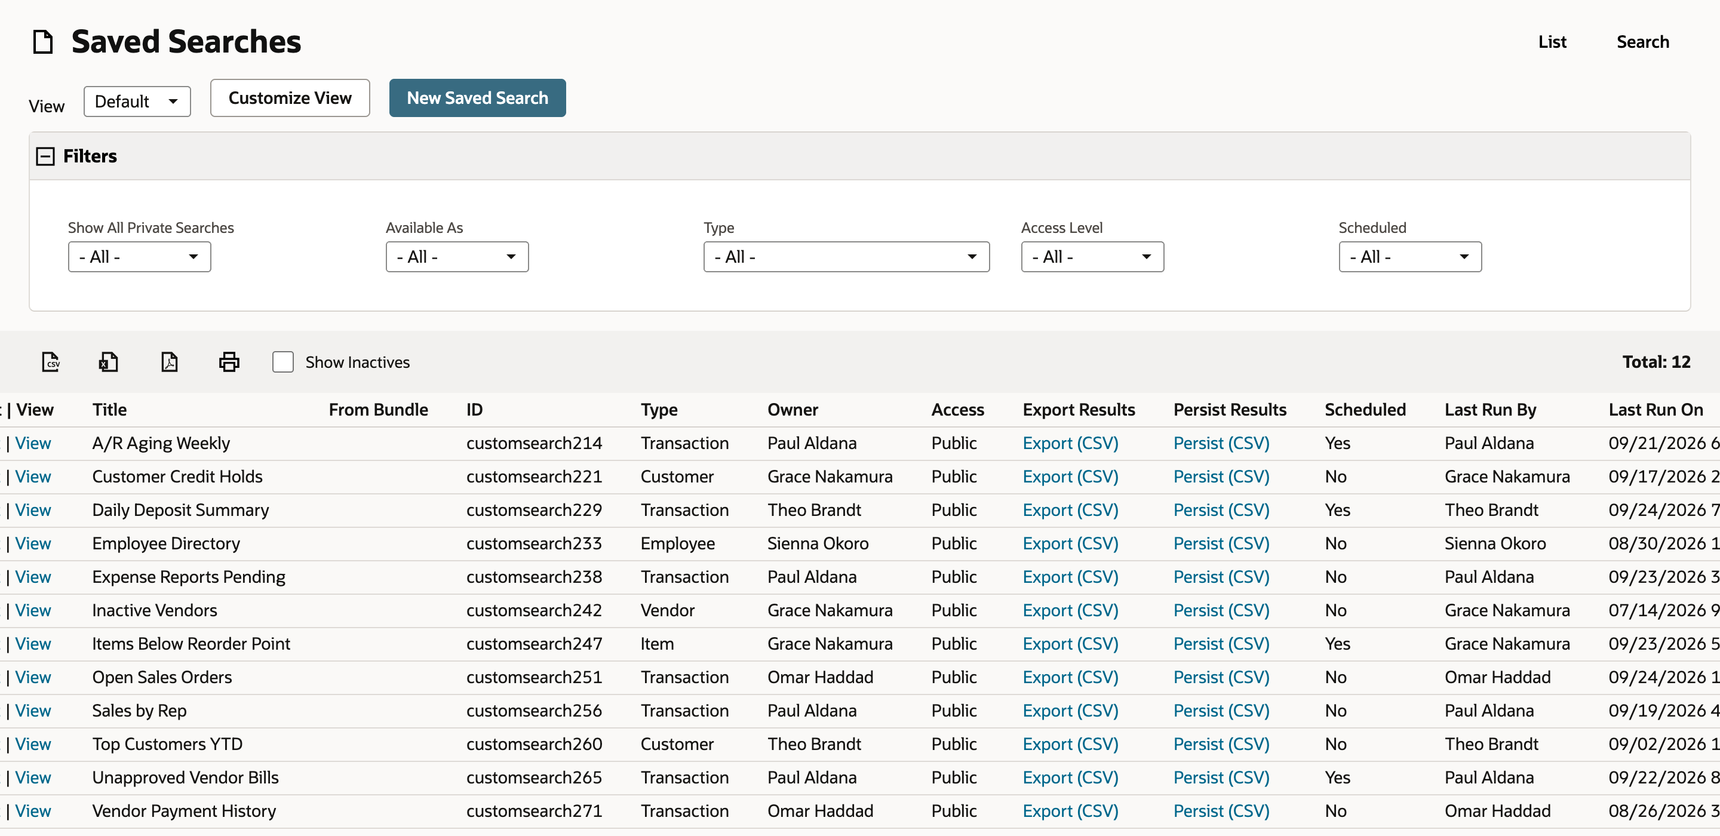Collapse the Filters section
Screen dimensions: 1720x836
[45, 156]
